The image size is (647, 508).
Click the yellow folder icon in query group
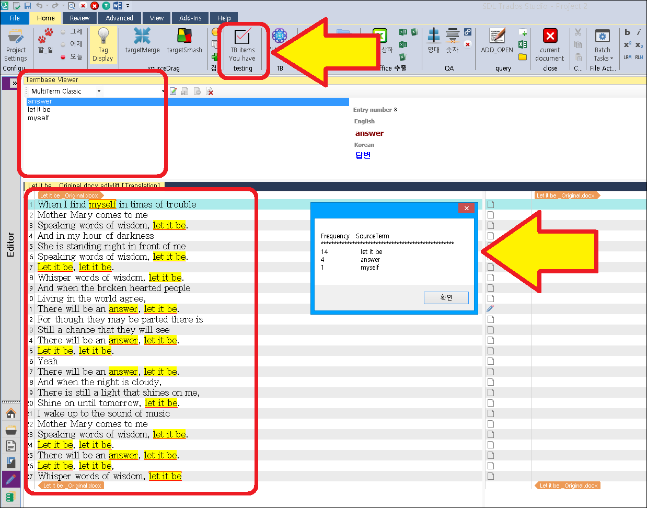pos(523,56)
